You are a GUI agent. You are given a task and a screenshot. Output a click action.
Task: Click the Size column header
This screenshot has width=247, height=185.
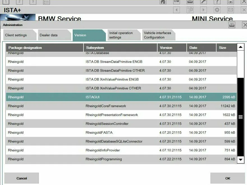227,48
